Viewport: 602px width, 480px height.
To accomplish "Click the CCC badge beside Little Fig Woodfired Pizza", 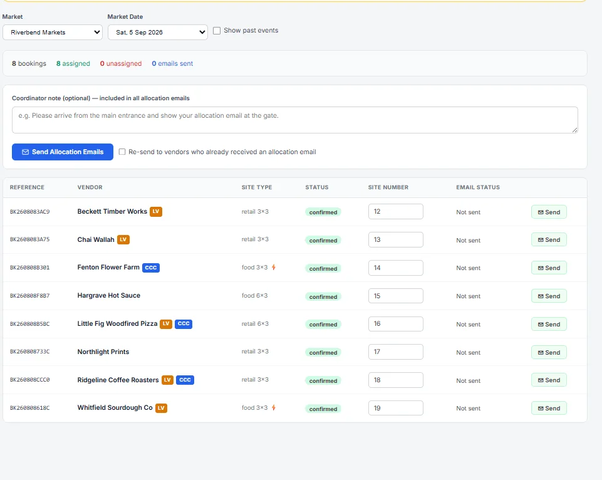I will point(184,324).
